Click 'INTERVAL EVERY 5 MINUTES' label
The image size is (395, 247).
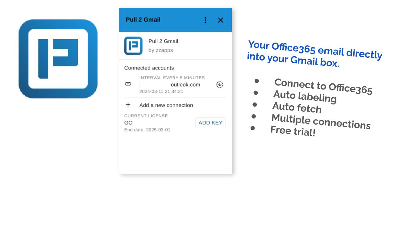click(x=172, y=78)
